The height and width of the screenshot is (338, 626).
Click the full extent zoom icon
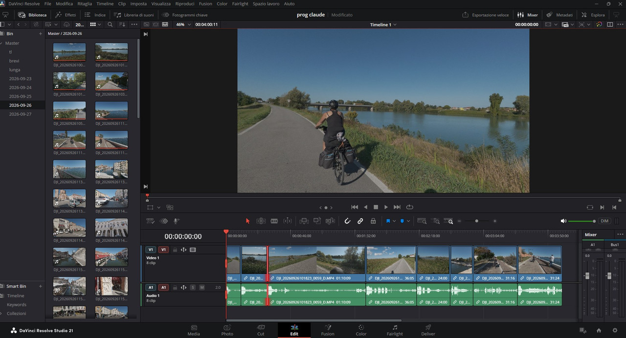[422, 221]
